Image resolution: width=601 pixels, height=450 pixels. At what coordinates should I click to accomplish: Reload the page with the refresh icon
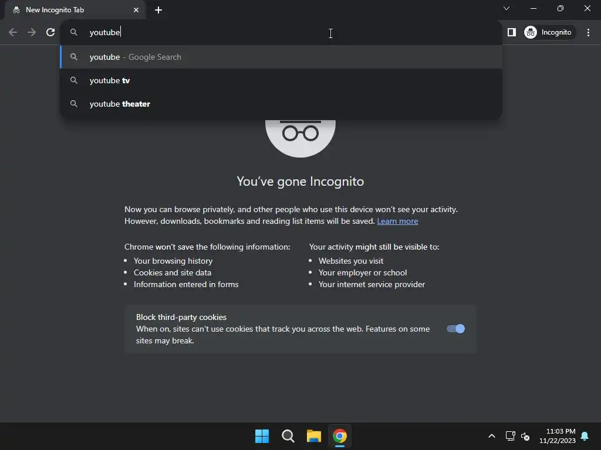pyautogui.click(x=50, y=32)
